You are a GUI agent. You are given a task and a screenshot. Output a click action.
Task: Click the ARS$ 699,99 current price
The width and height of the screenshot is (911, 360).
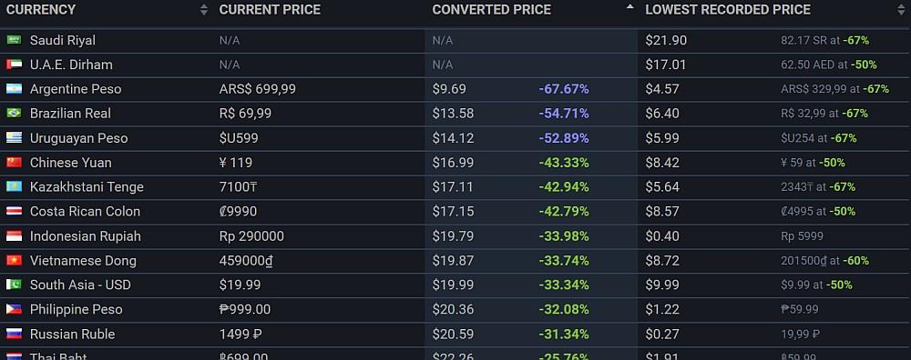pyautogui.click(x=258, y=89)
